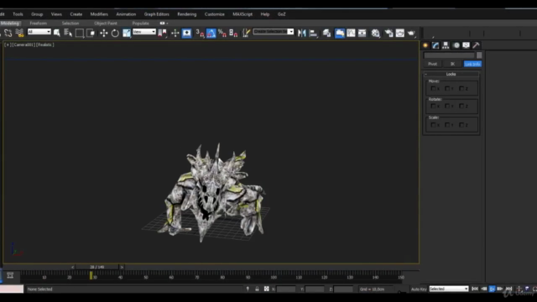This screenshot has height=302, width=537.
Task: Select the Freeform ribbon tab
Action: (x=38, y=23)
